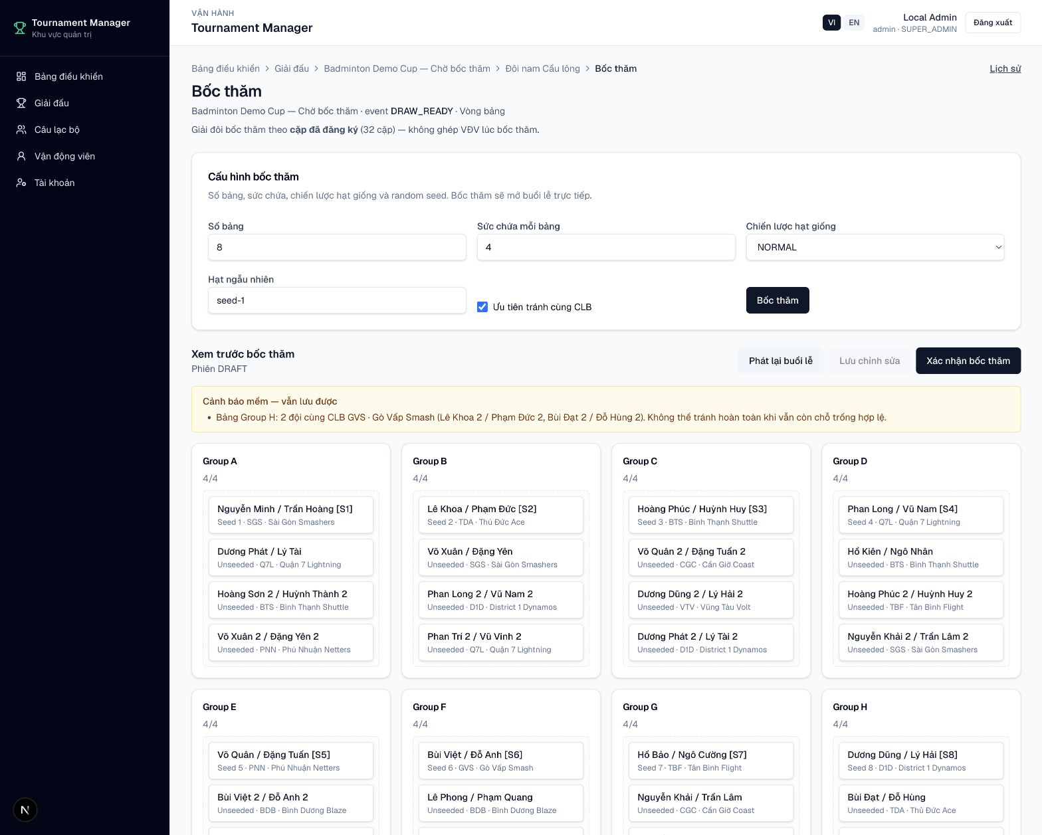Click the Cảnh báo mềm warning title
The width and height of the screenshot is (1042, 835).
pyautogui.click(x=270, y=401)
